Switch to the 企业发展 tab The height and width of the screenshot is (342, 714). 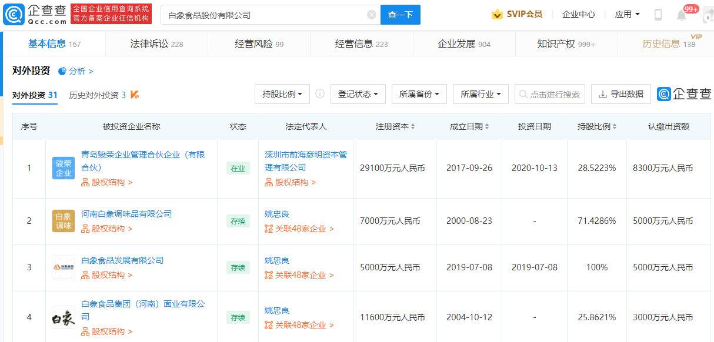click(x=464, y=43)
